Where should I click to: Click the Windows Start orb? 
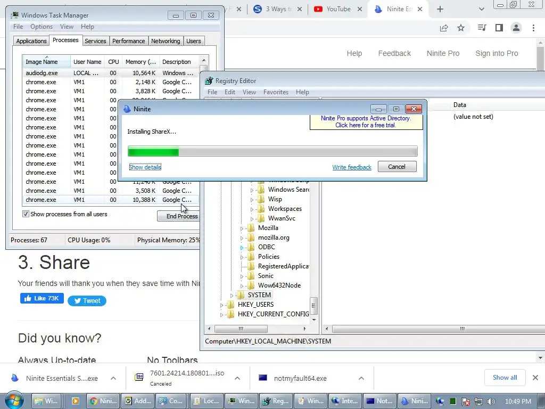click(x=14, y=400)
